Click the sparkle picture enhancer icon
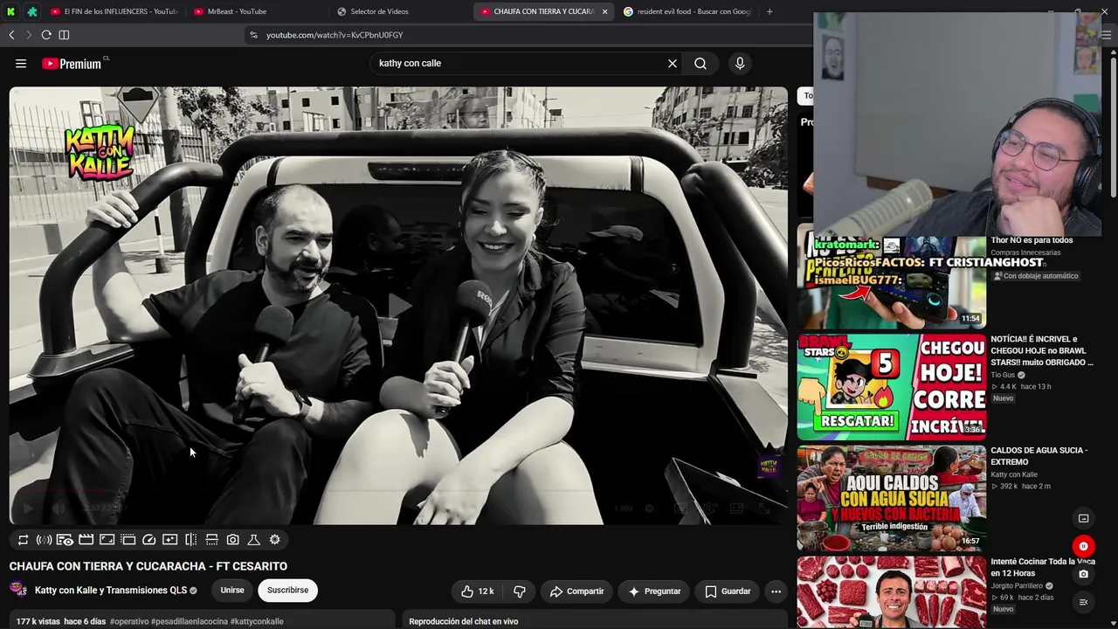Viewport: 1118px width, 629px height. click(169, 540)
